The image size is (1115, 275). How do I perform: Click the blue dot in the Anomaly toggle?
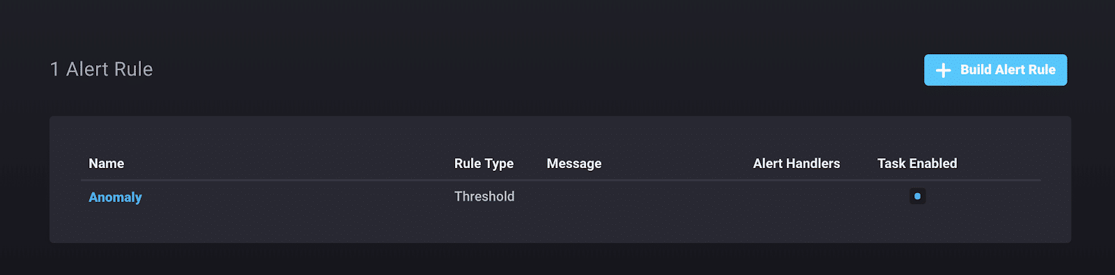point(917,197)
